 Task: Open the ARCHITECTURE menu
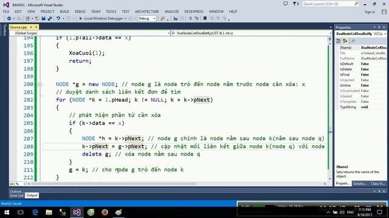coord(147,12)
